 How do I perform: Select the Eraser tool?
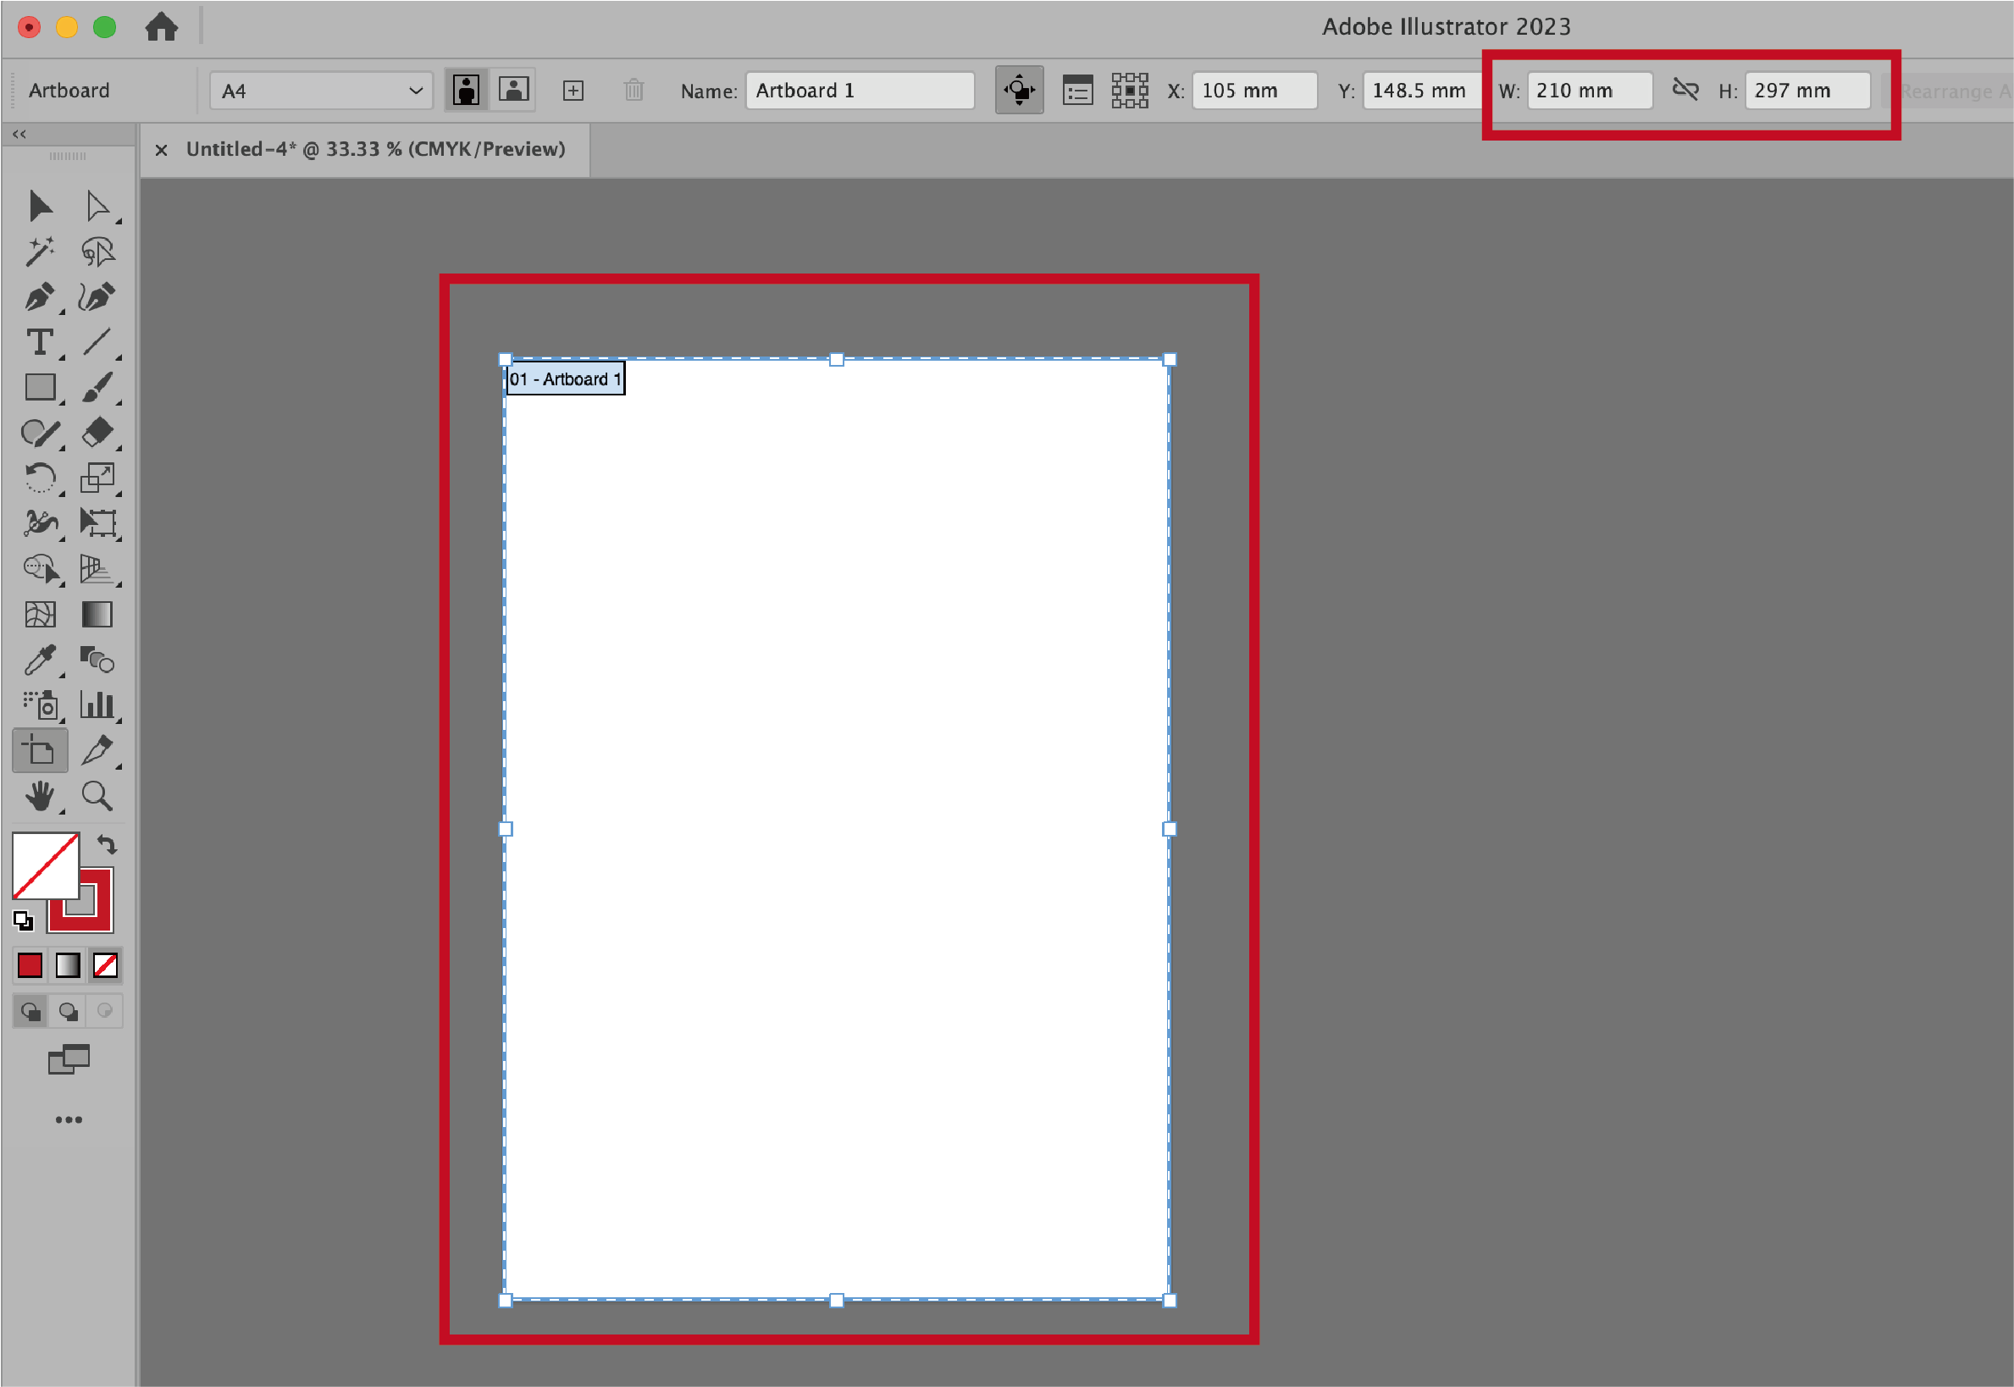(x=97, y=432)
